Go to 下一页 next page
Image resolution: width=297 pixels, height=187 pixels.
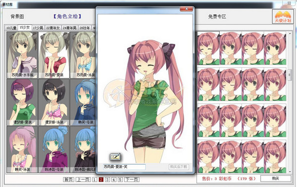132,179
